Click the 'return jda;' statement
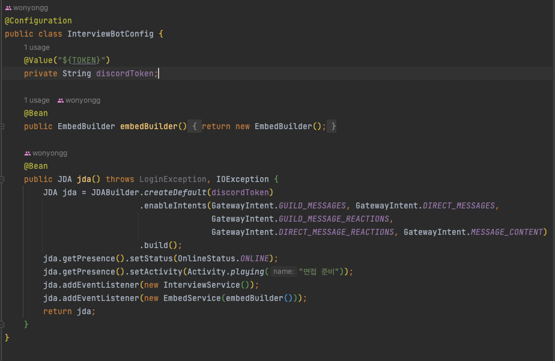This screenshot has height=361, width=555. pos(70,312)
